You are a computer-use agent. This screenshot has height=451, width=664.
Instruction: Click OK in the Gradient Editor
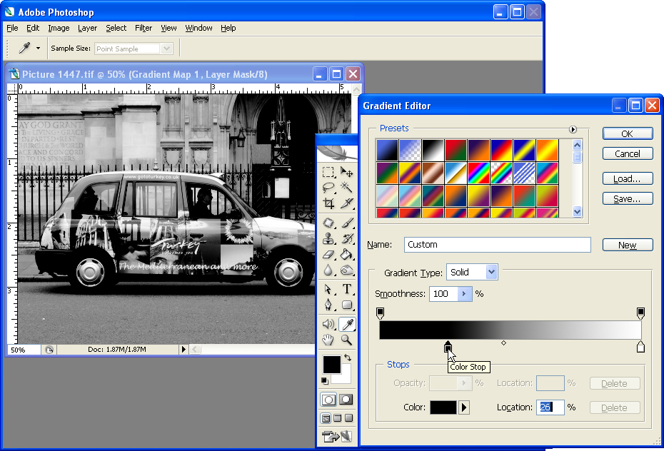coord(627,133)
